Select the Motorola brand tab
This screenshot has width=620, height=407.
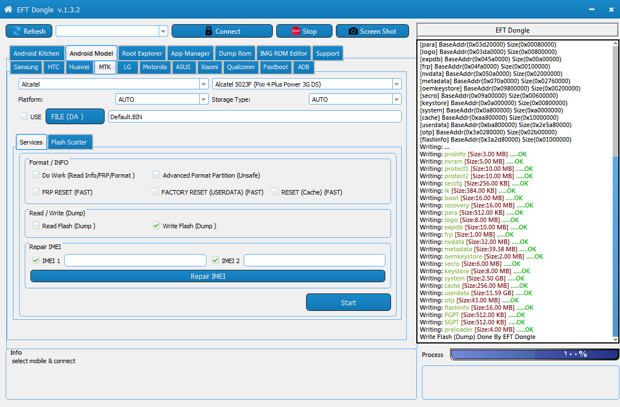pyautogui.click(x=155, y=67)
